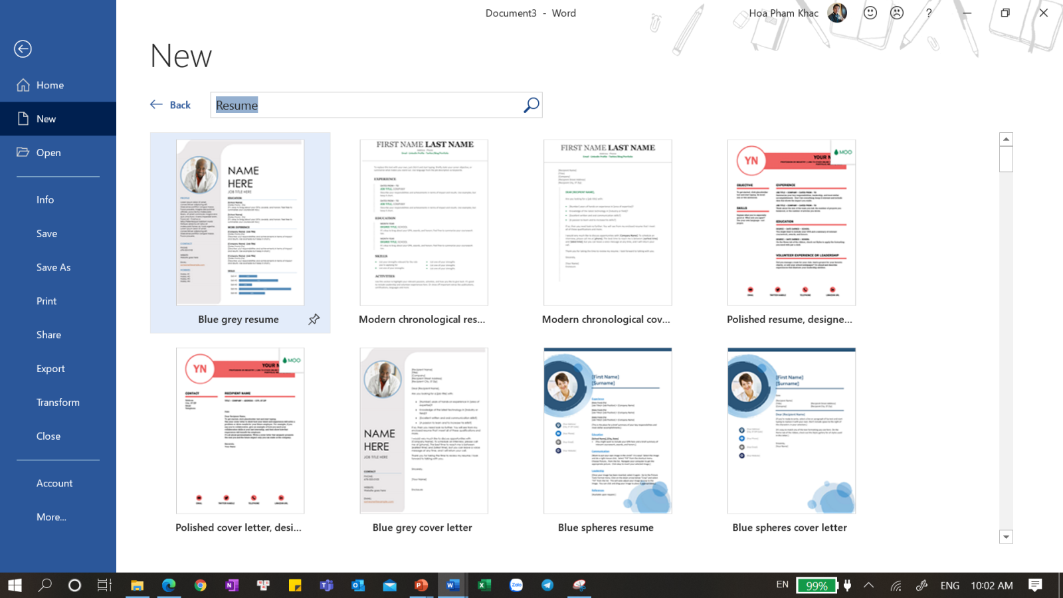This screenshot has height=598, width=1063.
Task: Open the Windows Start menu
Action: point(15,585)
